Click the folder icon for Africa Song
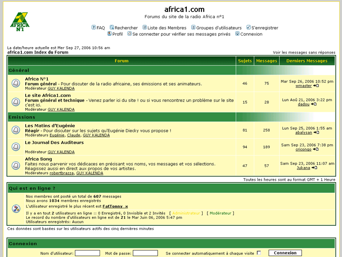Viewport: 342px width, 257px height. pyautogui.click(x=16, y=165)
